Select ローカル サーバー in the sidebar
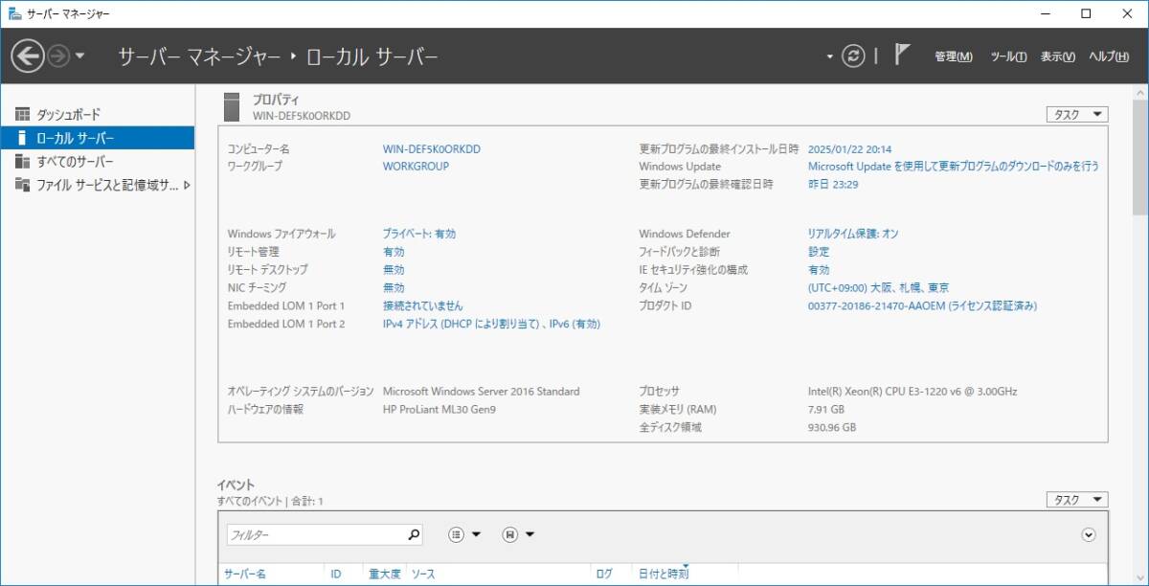This screenshot has height=586, width=1149. coord(97,138)
